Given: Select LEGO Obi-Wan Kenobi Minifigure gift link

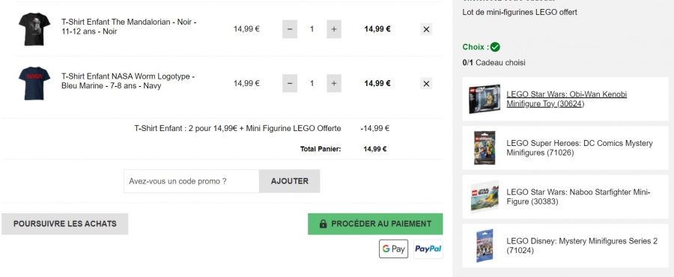Looking at the screenshot, I should pos(567,99).
